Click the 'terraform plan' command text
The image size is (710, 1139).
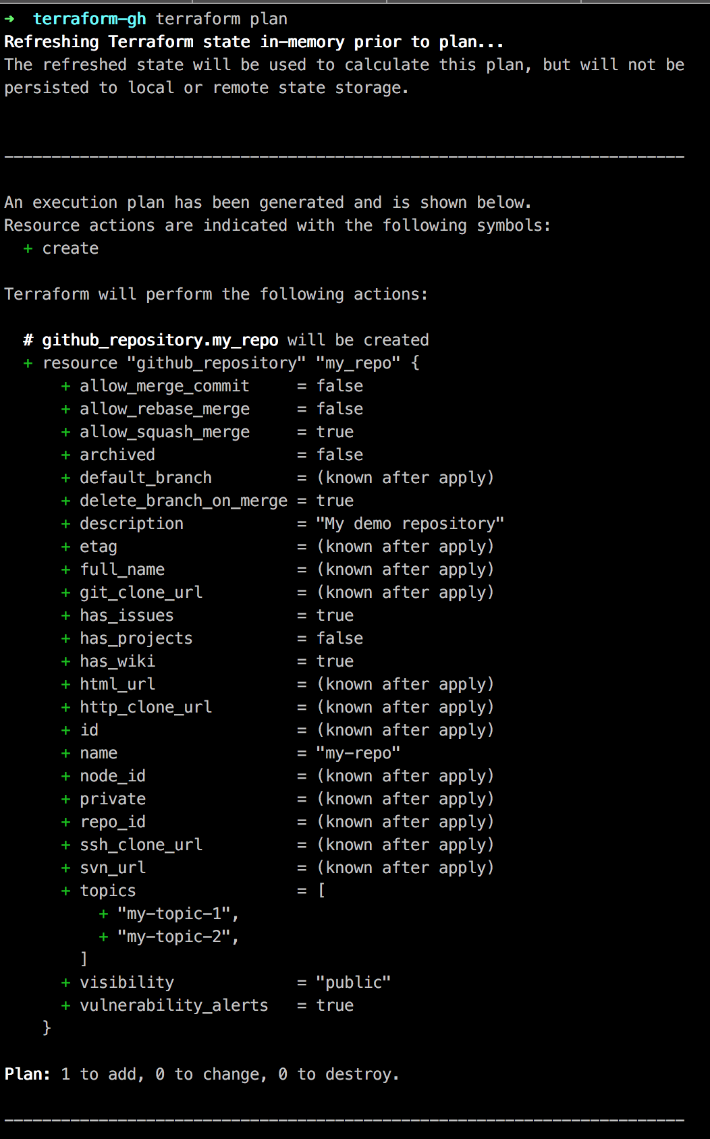click(221, 19)
